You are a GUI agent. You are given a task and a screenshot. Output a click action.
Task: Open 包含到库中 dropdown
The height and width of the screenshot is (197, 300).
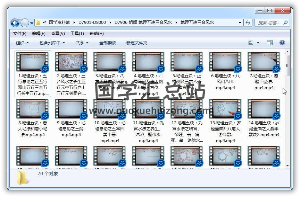click(52, 43)
